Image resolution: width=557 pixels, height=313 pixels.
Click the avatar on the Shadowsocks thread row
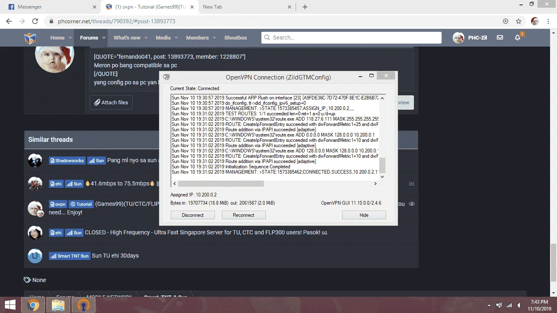[35, 161]
